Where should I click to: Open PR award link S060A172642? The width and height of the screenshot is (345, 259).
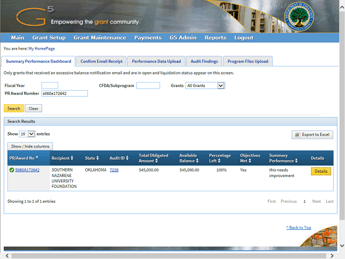coord(27,170)
